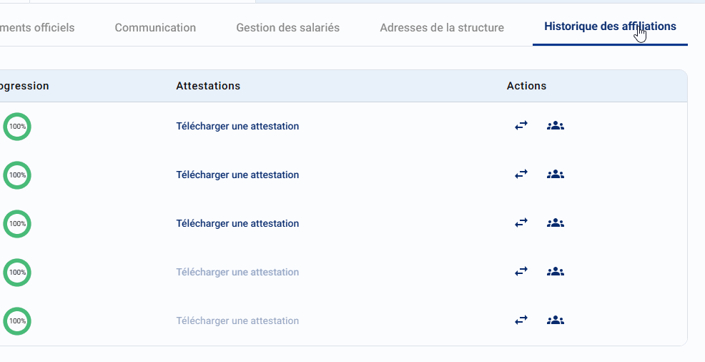Image resolution: width=705 pixels, height=362 pixels.
Task: Open the members group icon in second row
Action: click(x=556, y=175)
